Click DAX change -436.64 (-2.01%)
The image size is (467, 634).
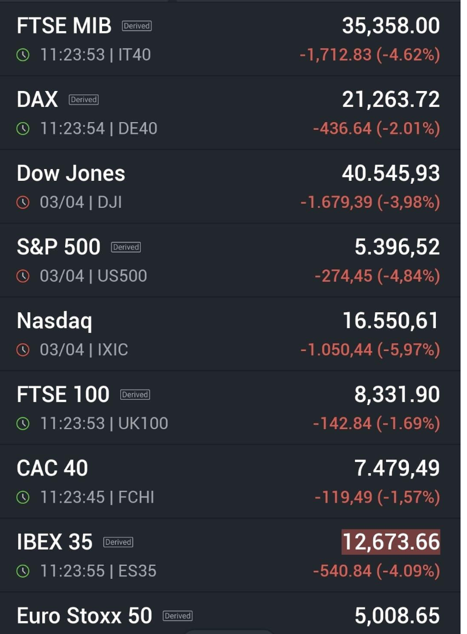[x=377, y=129]
